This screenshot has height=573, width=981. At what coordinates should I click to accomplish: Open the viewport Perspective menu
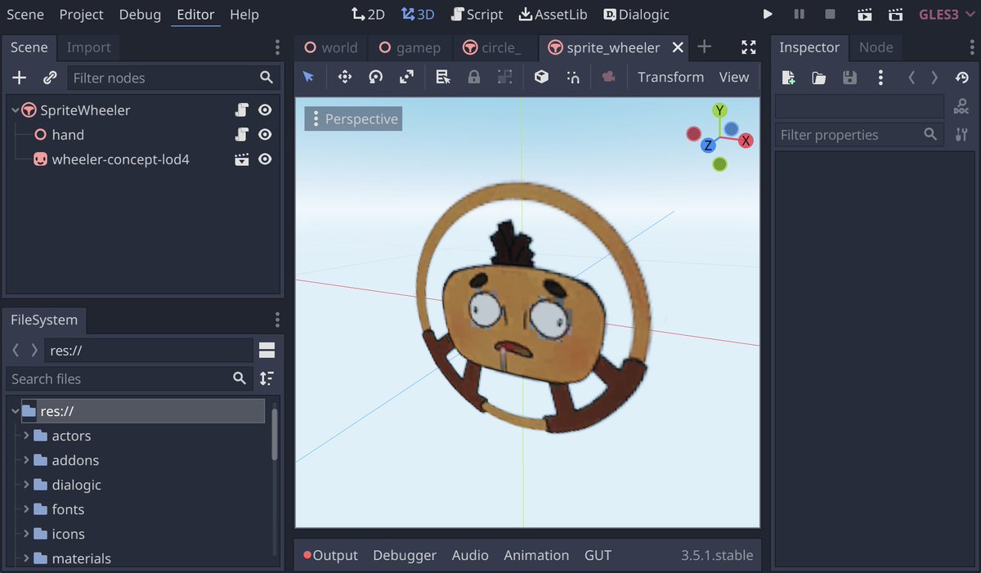[353, 119]
